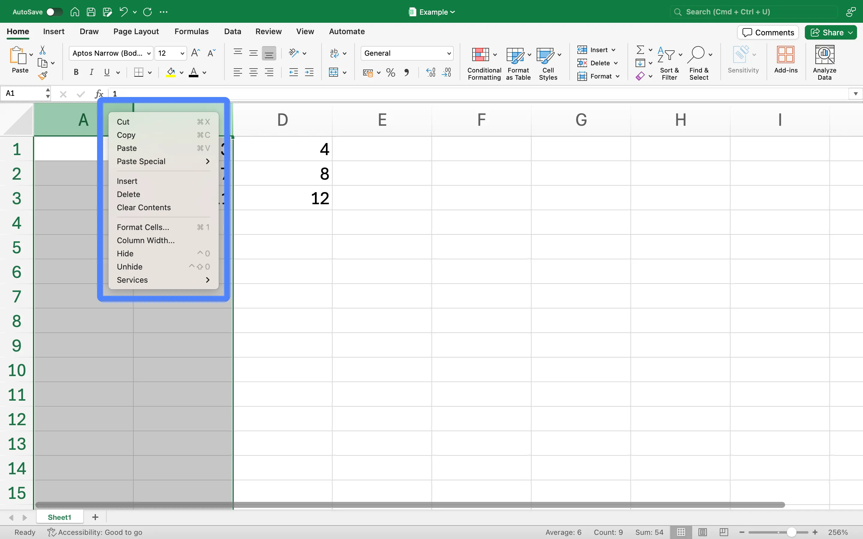This screenshot has width=863, height=539.
Task: Click Increase Decimal icon
Action: tap(431, 73)
